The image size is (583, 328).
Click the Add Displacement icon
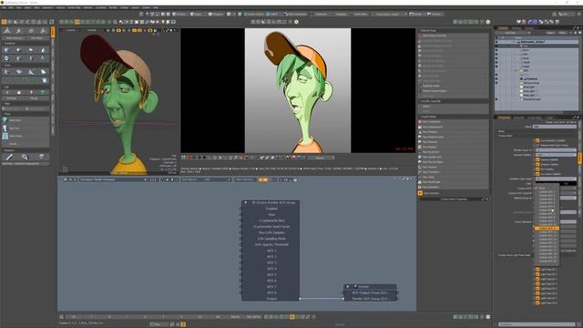pos(420,127)
